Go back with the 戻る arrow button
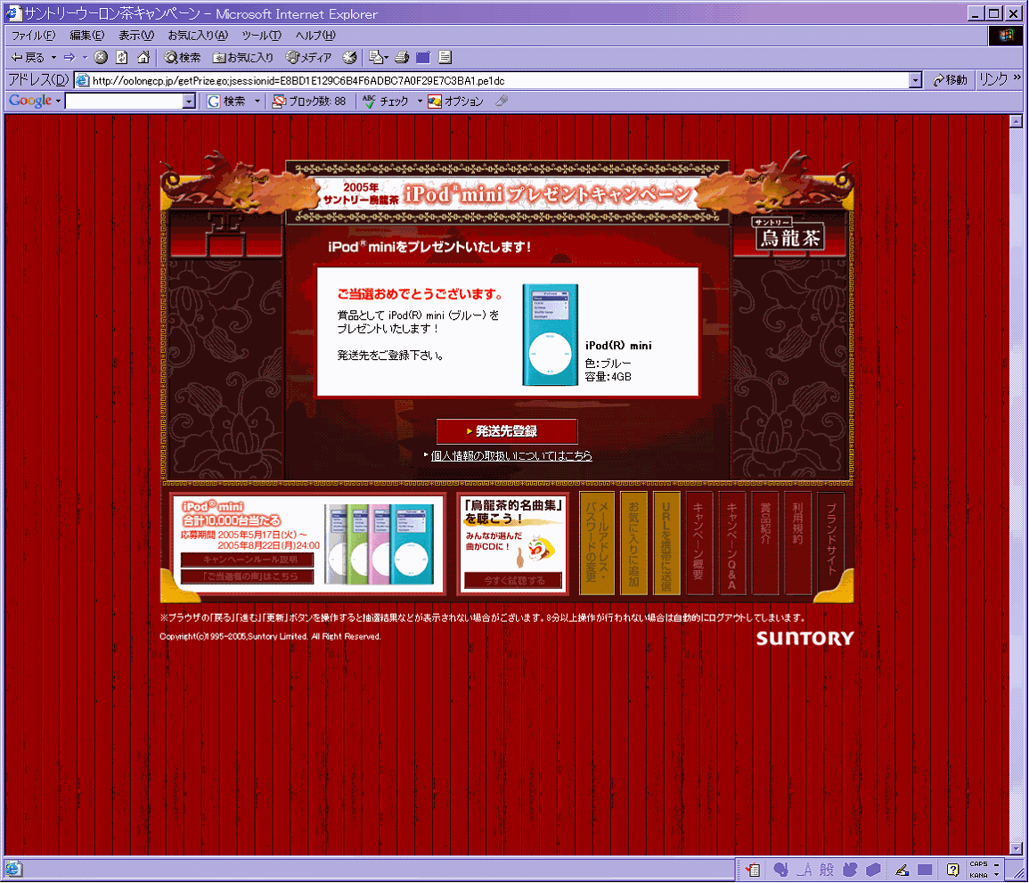 (28, 58)
